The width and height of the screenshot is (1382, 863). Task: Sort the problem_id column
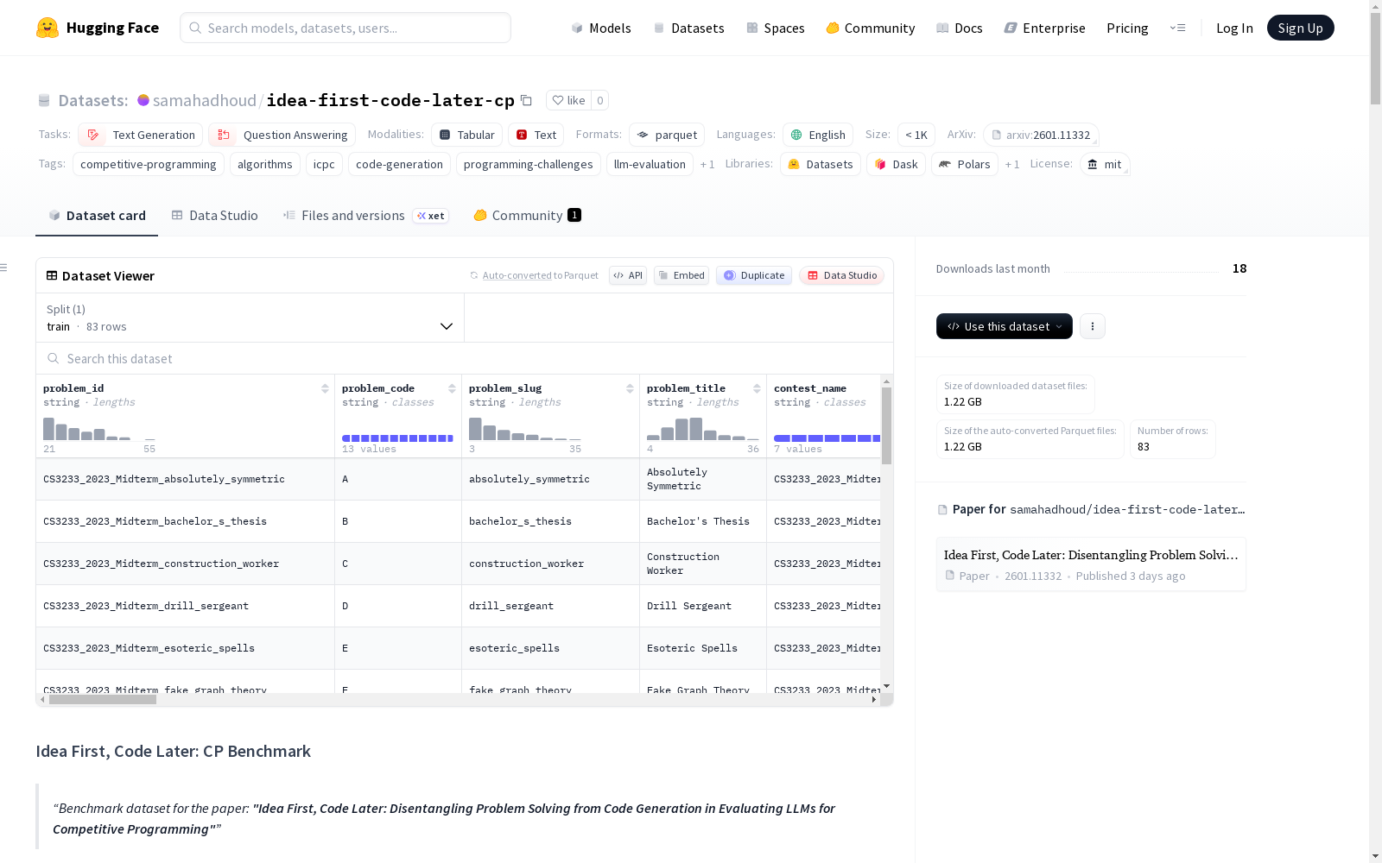click(x=325, y=388)
